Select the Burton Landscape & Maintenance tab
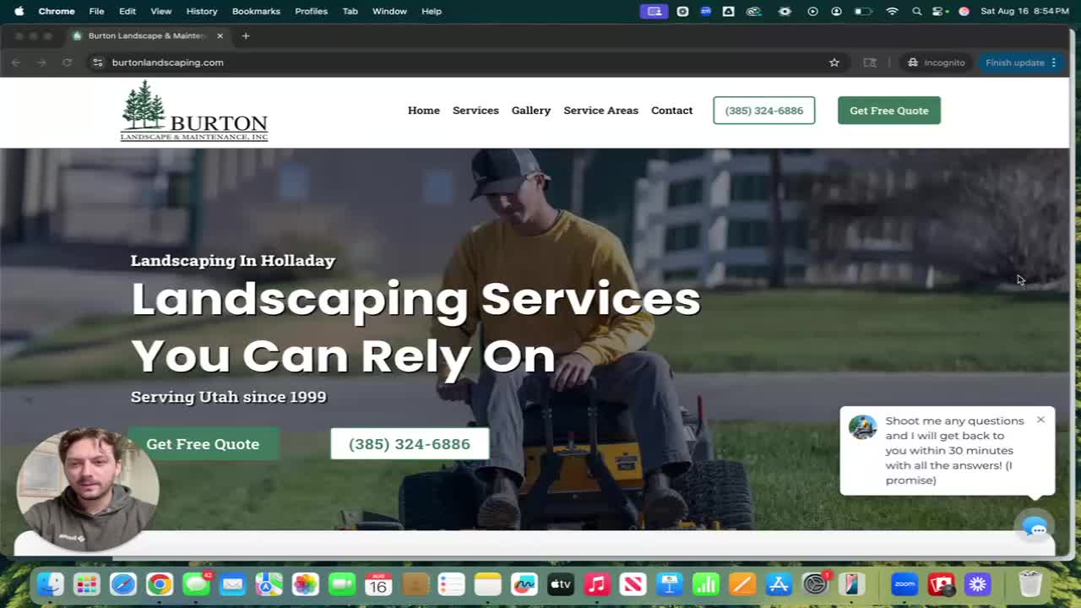This screenshot has height=608, width=1081. click(148, 35)
